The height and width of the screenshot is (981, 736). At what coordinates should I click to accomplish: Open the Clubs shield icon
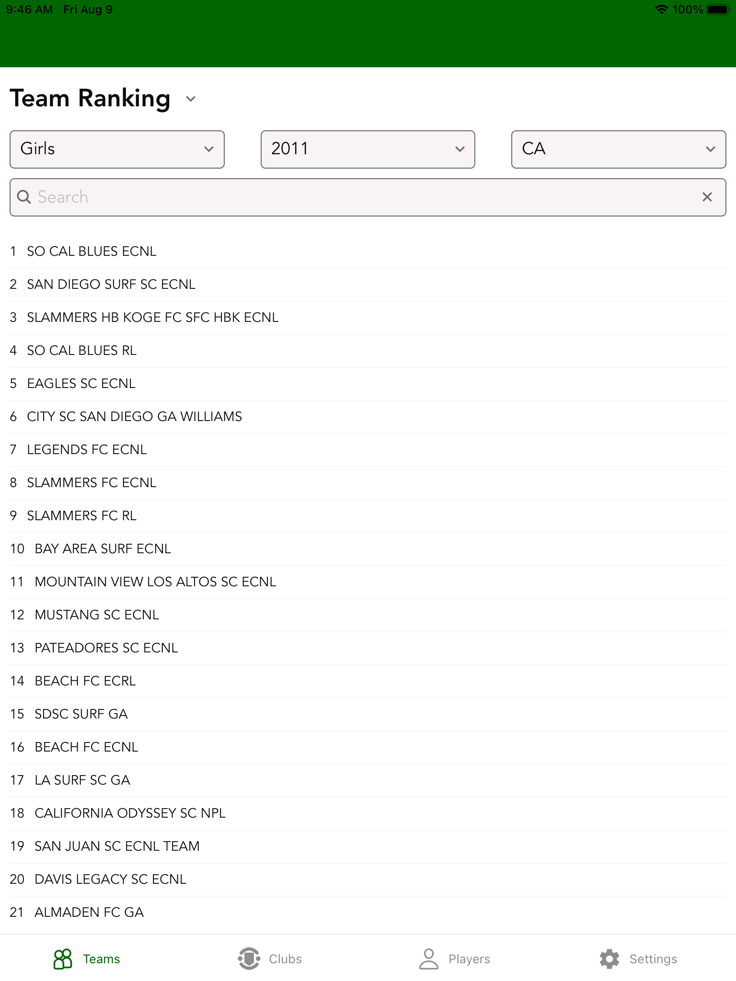(249, 958)
